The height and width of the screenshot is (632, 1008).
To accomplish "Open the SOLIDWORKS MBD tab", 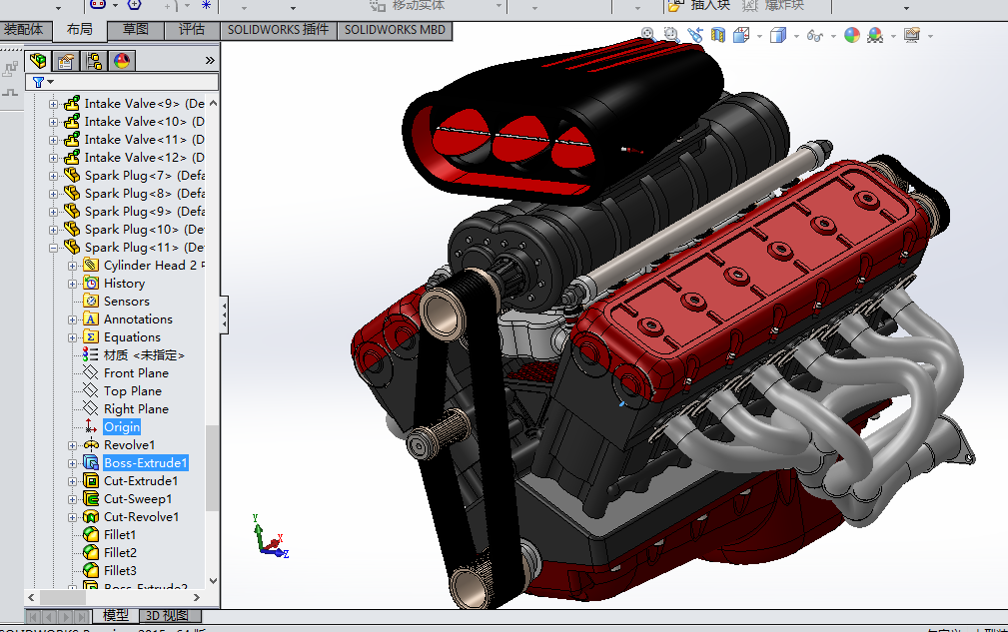I will pyautogui.click(x=395, y=30).
